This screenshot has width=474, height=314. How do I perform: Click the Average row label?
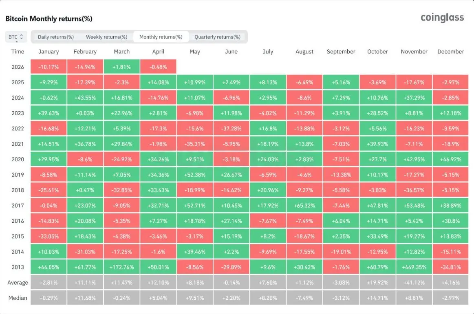click(18, 283)
